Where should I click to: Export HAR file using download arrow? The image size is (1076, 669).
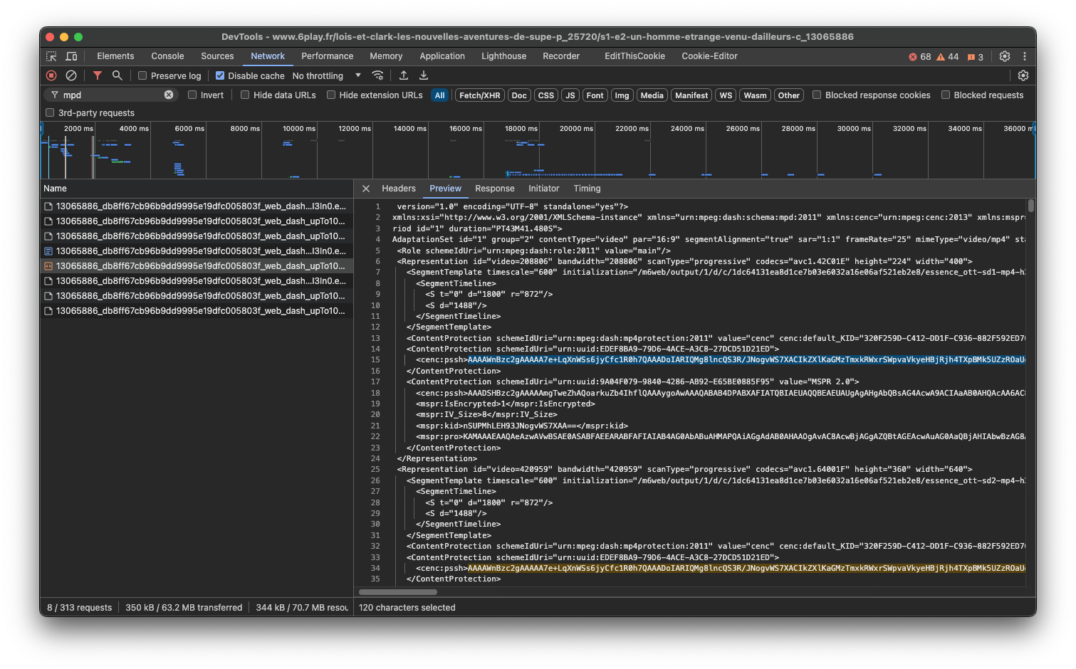point(424,75)
